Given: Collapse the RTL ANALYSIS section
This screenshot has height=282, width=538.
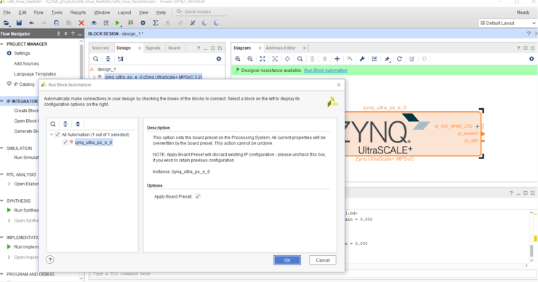Looking at the screenshot, I should coord(2,174).
